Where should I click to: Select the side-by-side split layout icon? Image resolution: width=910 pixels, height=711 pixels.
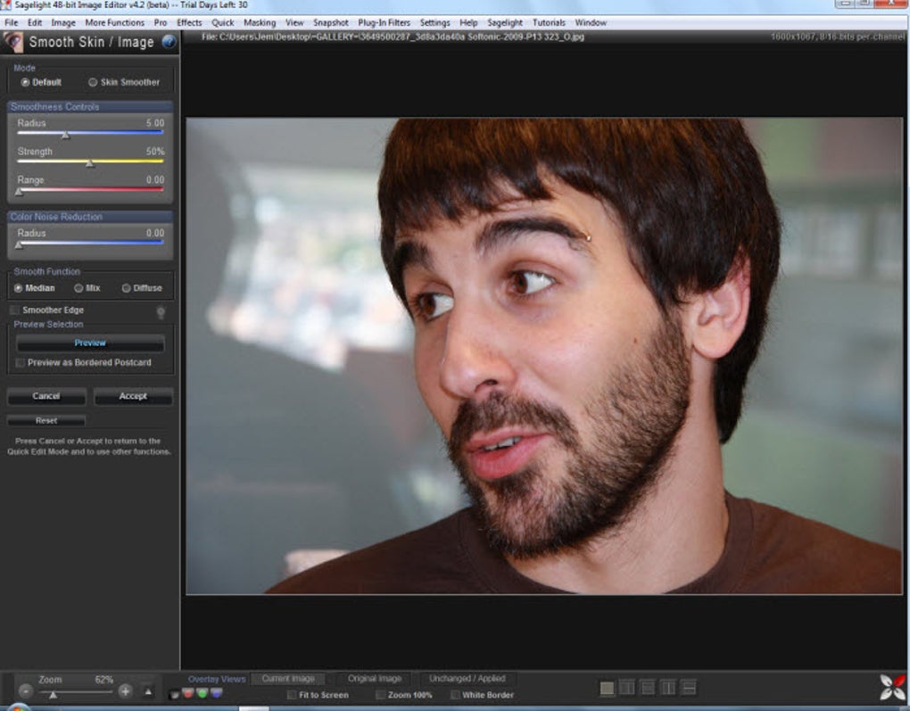(x=627, y=688)
